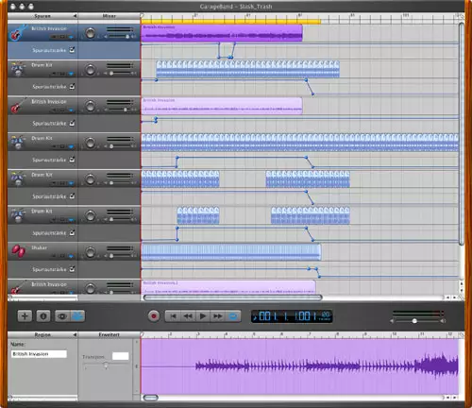Collapse volume curve triangle on first Drum Kit track
Image resolution: width=472 pixels, height=408 pixels.
71,74
